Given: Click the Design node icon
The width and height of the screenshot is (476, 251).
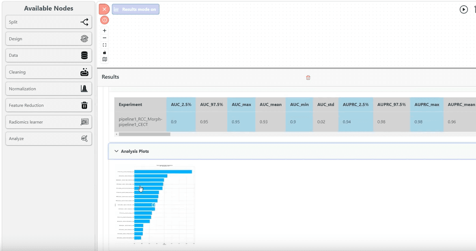Looking at the screenshot, I should (84, 39).
